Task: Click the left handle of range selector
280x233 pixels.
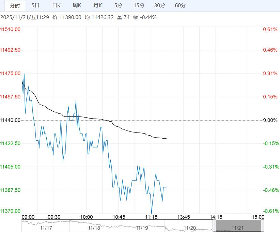Action: click(214, 226)
